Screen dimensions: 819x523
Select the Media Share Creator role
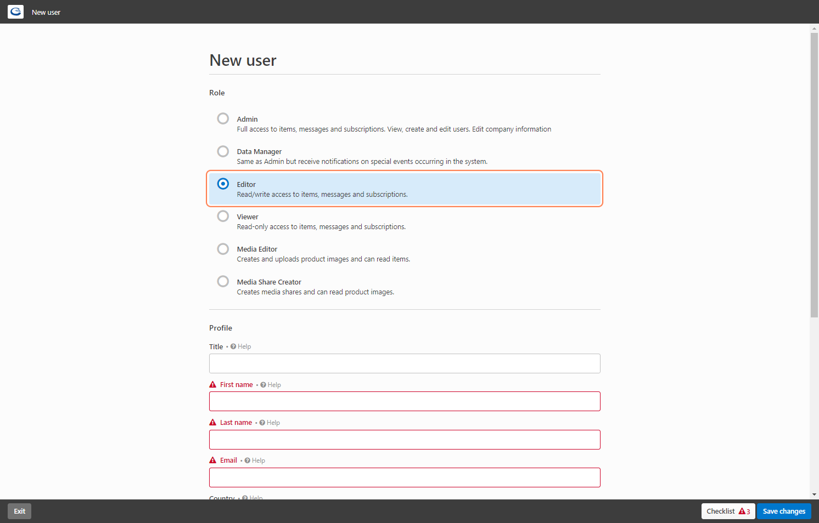pyautogui.click(x=223, y=281)
